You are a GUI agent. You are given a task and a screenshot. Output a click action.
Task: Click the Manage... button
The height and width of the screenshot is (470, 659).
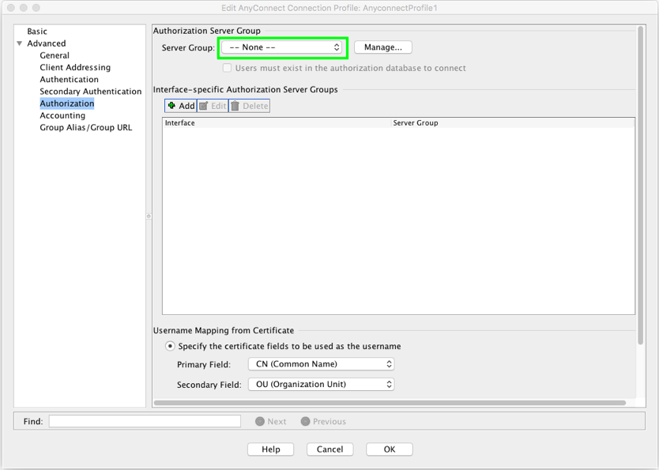tap(383, 47)
